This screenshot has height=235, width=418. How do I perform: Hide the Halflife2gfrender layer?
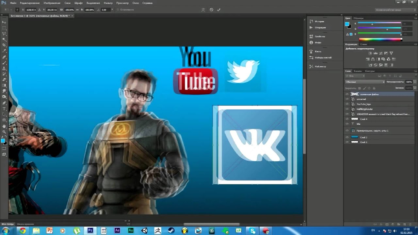pos(347,109)
